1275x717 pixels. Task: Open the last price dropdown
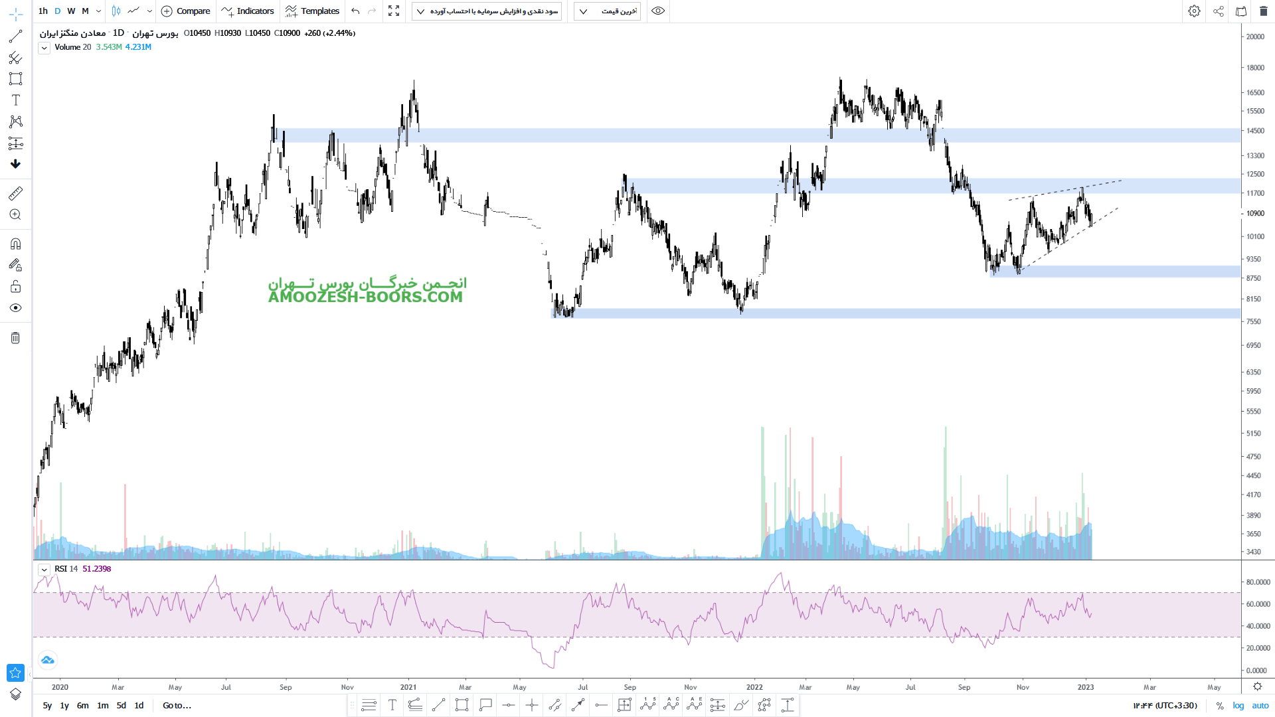click(x=607, y=11)
